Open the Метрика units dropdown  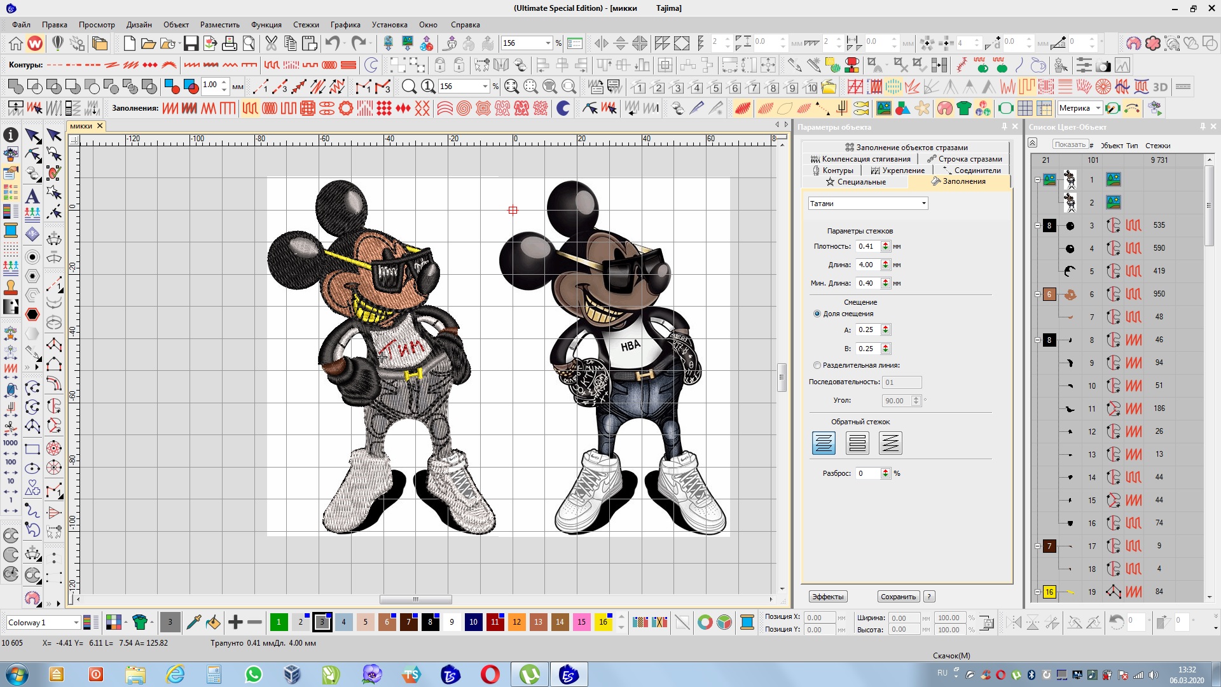pyautogui.click(x=1098, y=108)
